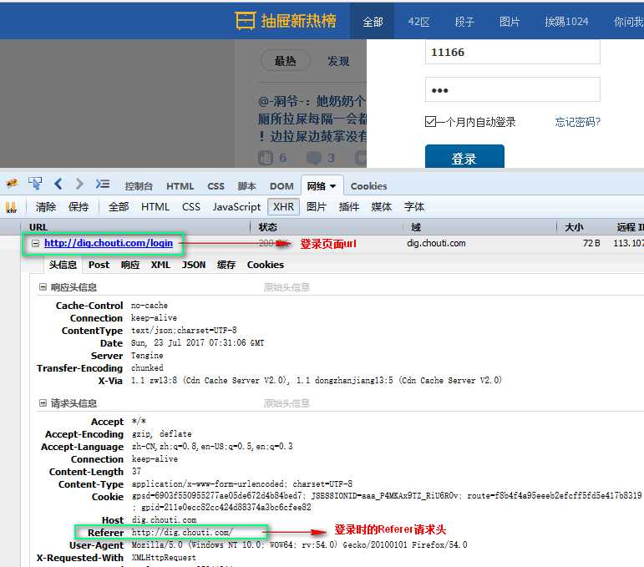Image resolution: width=644 pixels, height=567 pixels.
Task: Open the CSS panel tab
Action: [x=216, y=186]
